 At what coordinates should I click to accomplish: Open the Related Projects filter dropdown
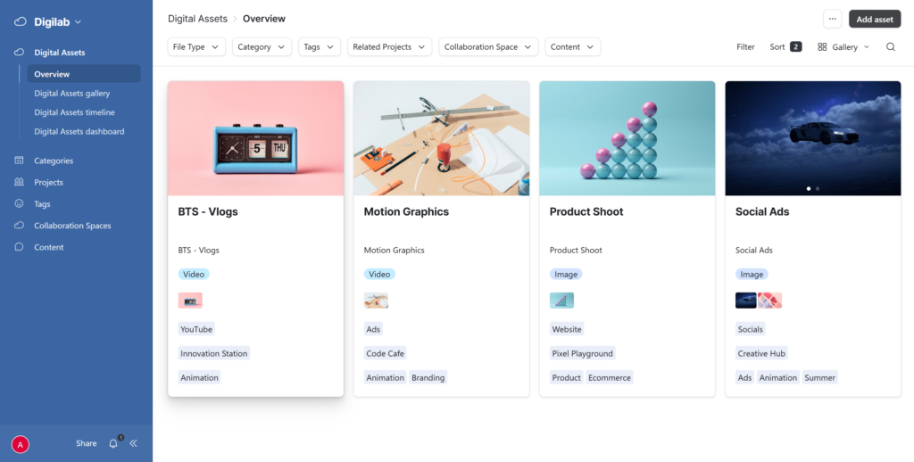pos(390,47)
